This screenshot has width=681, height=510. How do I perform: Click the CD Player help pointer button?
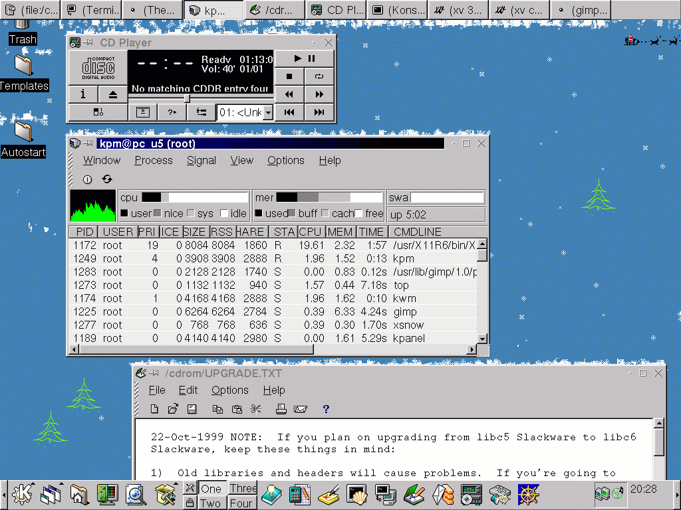pos(172,112)
